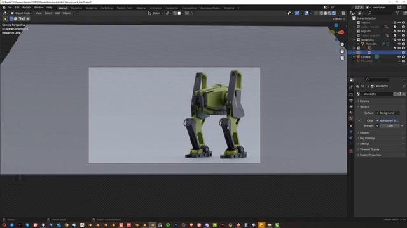Open the File menu
The image size is (407, 228).
[x=10, y=8]
